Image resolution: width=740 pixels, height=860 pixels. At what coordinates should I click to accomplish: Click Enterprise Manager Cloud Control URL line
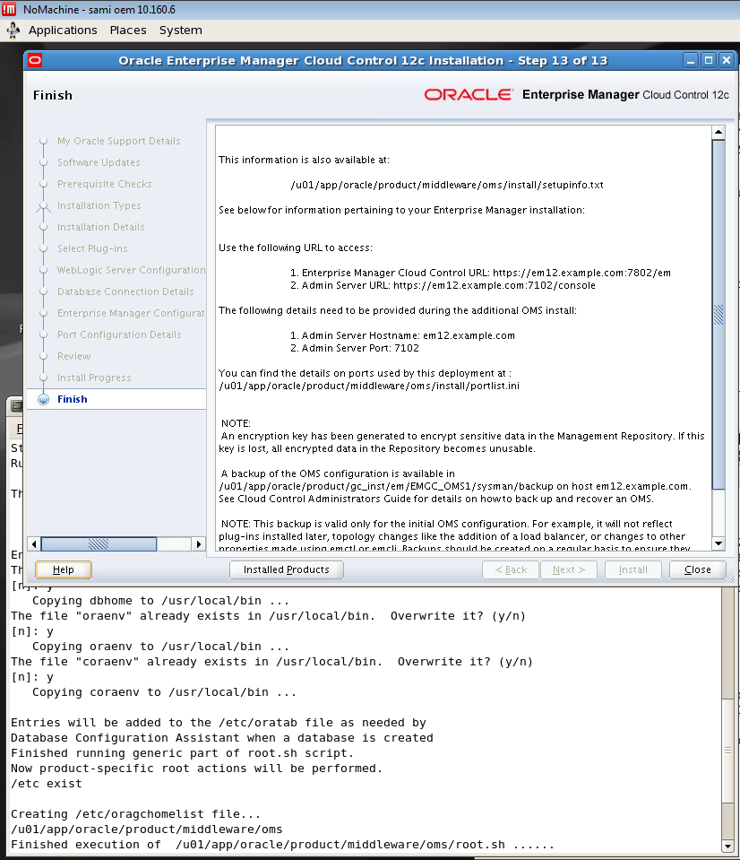tap(480, 273)
